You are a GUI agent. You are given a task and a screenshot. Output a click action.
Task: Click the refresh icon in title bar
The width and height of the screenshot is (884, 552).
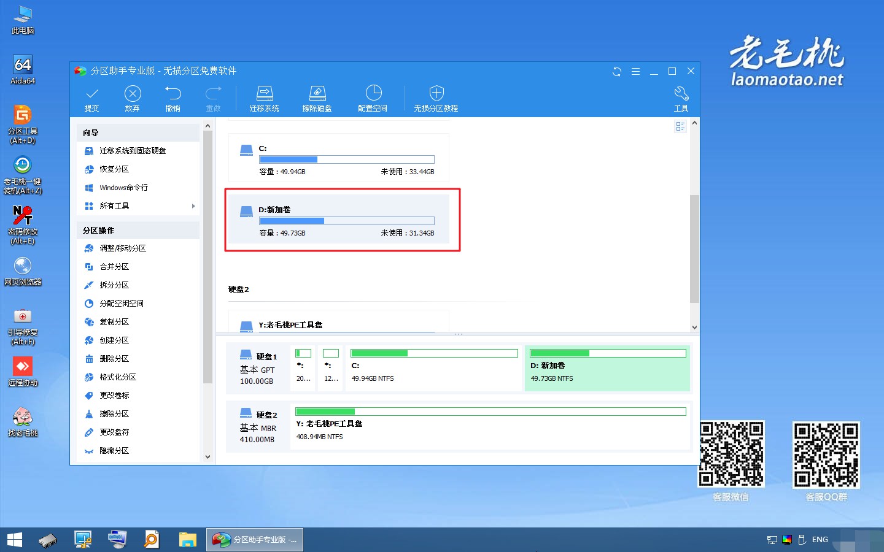pos(617,72)
